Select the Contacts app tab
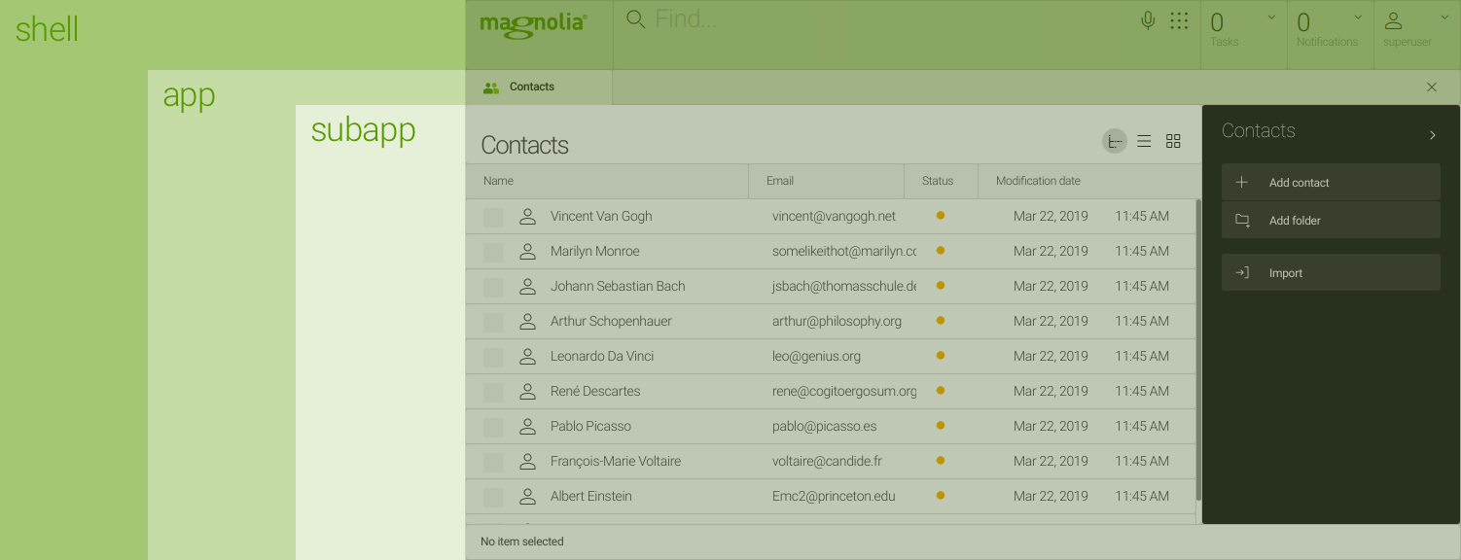 [531, 87]
